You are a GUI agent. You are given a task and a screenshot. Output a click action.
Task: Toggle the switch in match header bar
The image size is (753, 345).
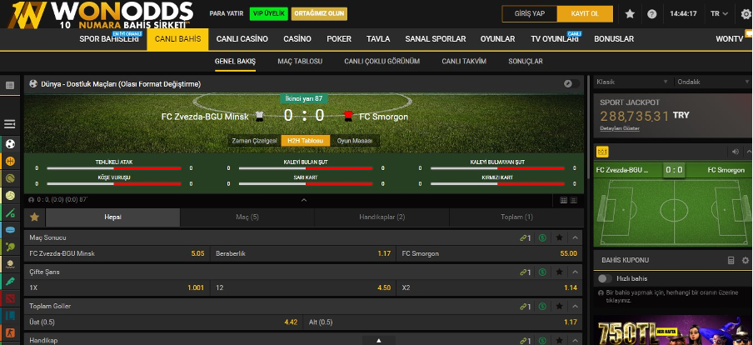[x=571, y=83]
